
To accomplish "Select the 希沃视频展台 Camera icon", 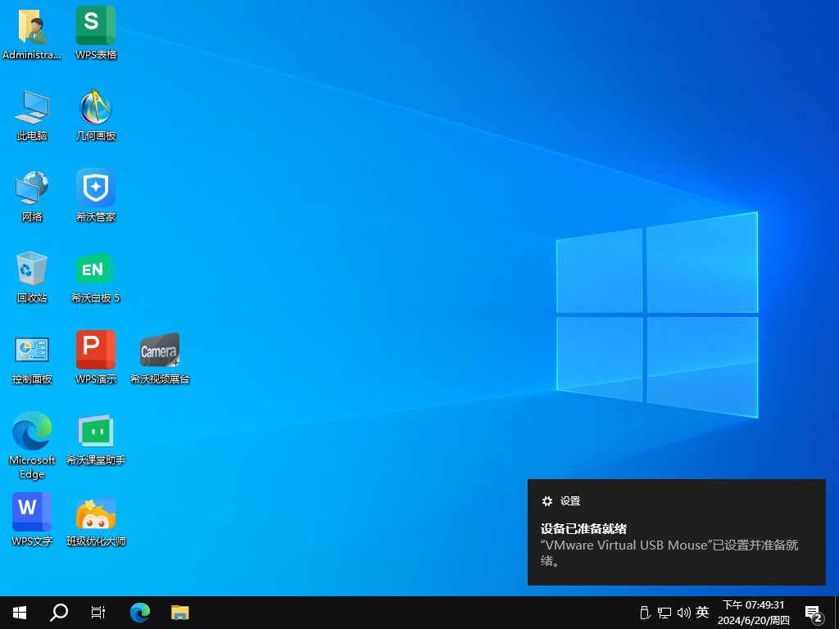I will [x=160, y=359].
